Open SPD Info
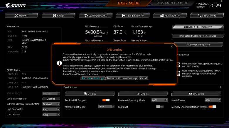This screenshot has height=128, width=229. coord(143,94)
